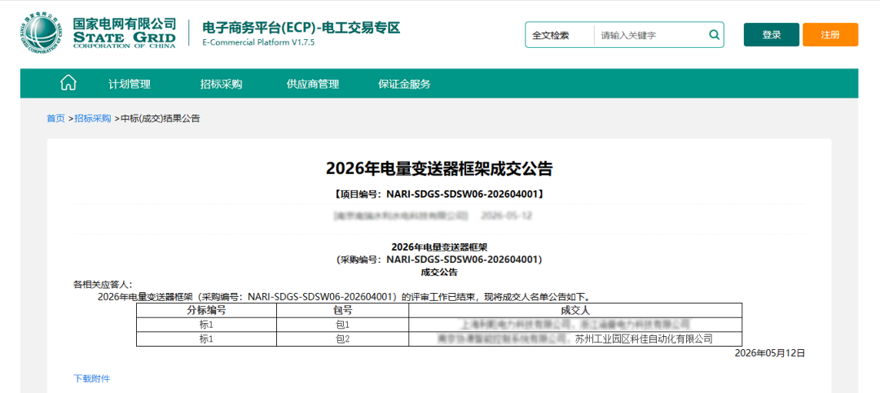Click the 电子商务平台(ECP)-电工交易专区 header title
Viewport: 880px width, 393px height.
(x=301, y=28)
